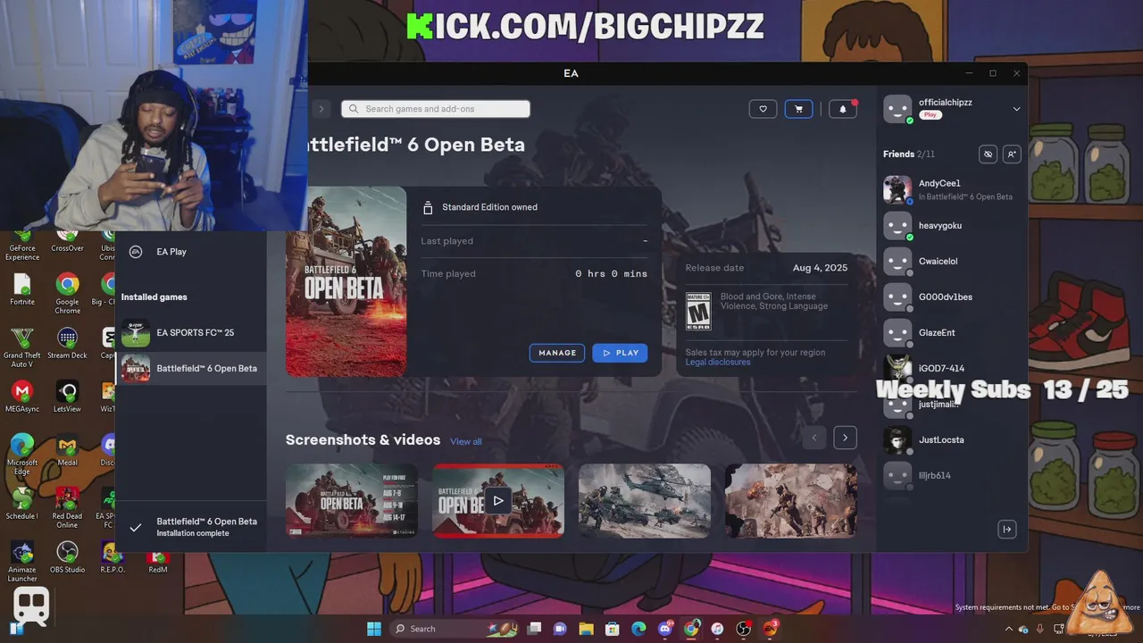Viewport: 1143px width, 643px height.
Task: Select EA SPORTS FC 25 in installed games
Action: pyautogui.click(x=191, y=332)
